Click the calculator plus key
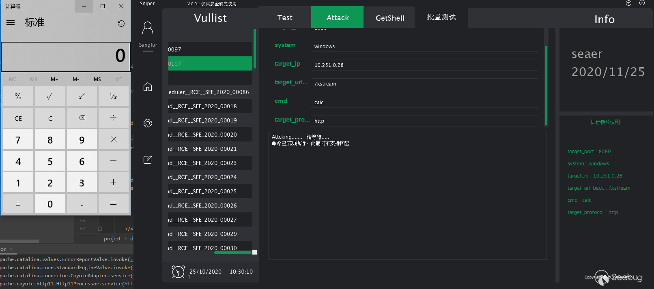The image size is (654, 289). point(114,182)
